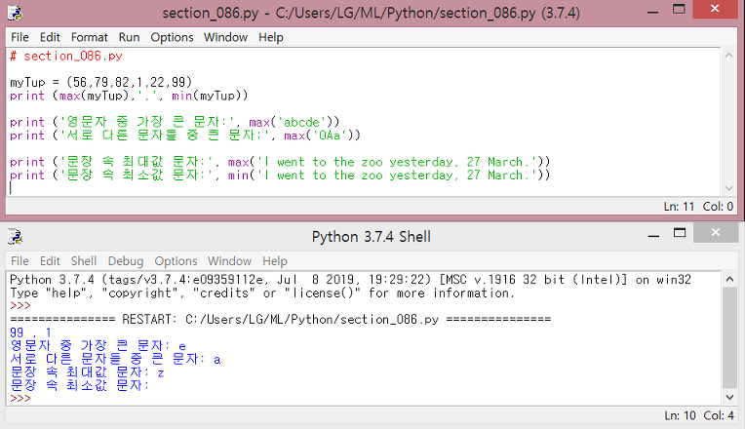
Task: Open Edit menu in Python Shell window
Action: point(50,261)
